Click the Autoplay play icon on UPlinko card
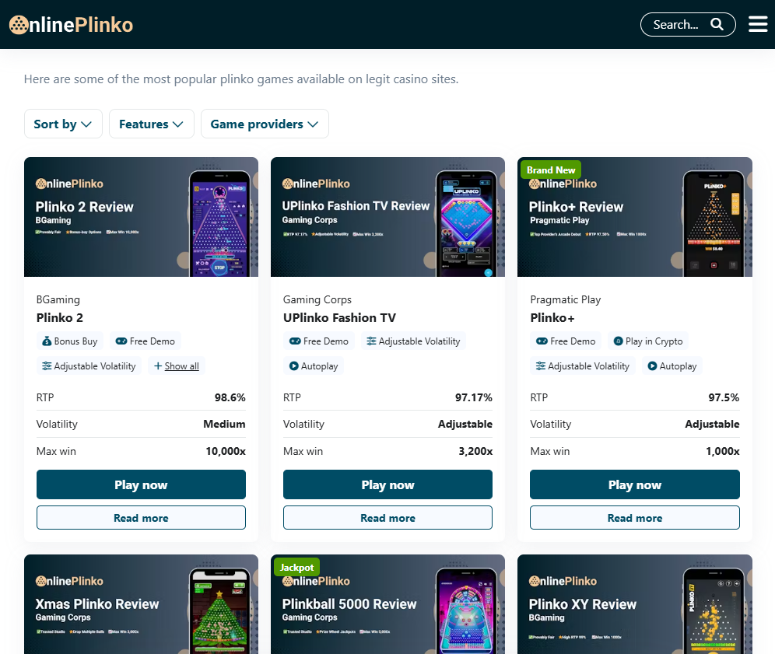The image size is (775, 654). coord(296,365)
